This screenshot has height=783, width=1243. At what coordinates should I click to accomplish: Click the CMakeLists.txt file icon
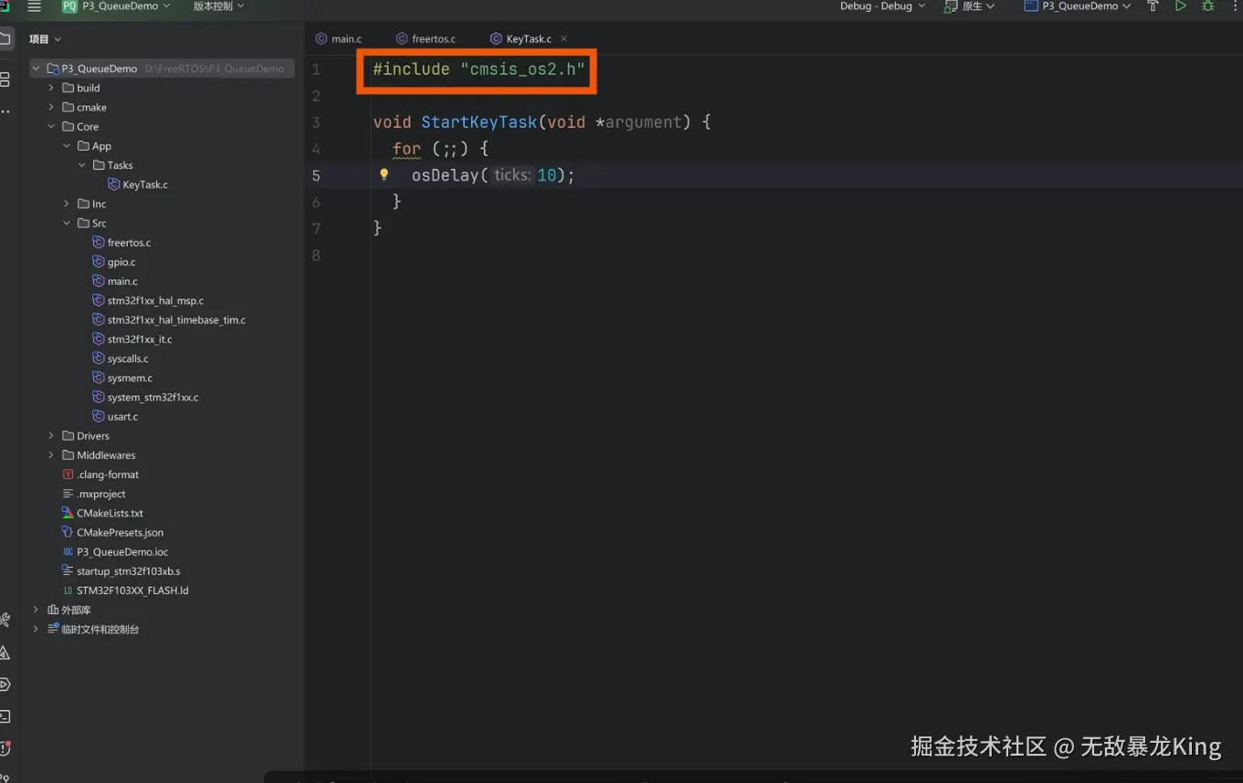point(68,513)
